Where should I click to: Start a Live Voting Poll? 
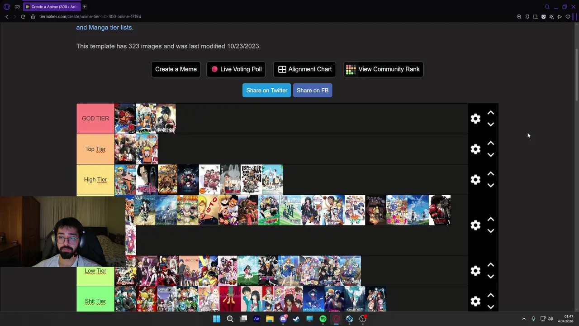click(236, 69)
